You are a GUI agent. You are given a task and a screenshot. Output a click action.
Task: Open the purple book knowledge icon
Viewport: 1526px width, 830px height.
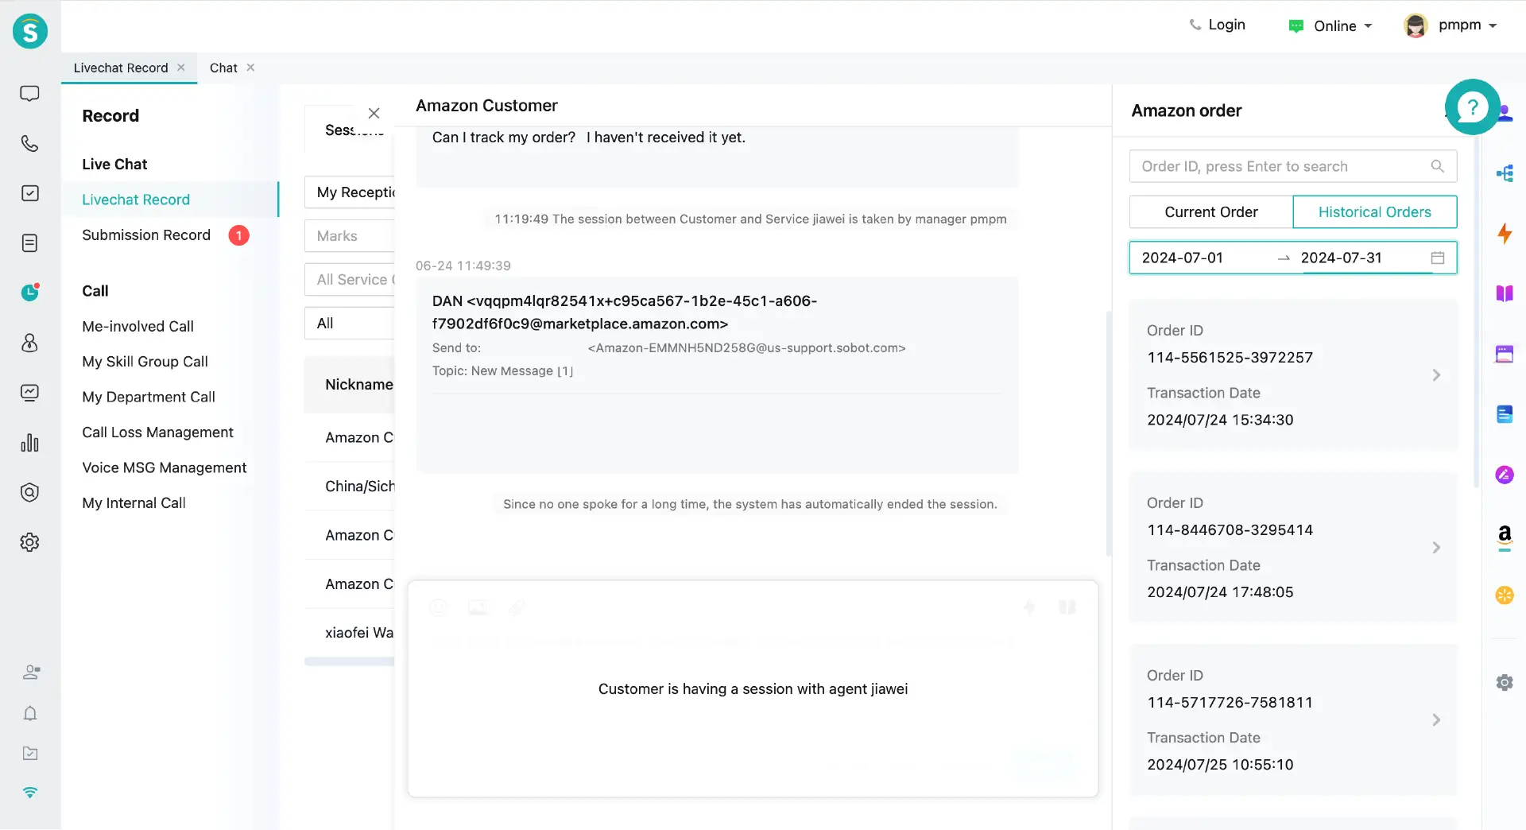pos(1505,293)
